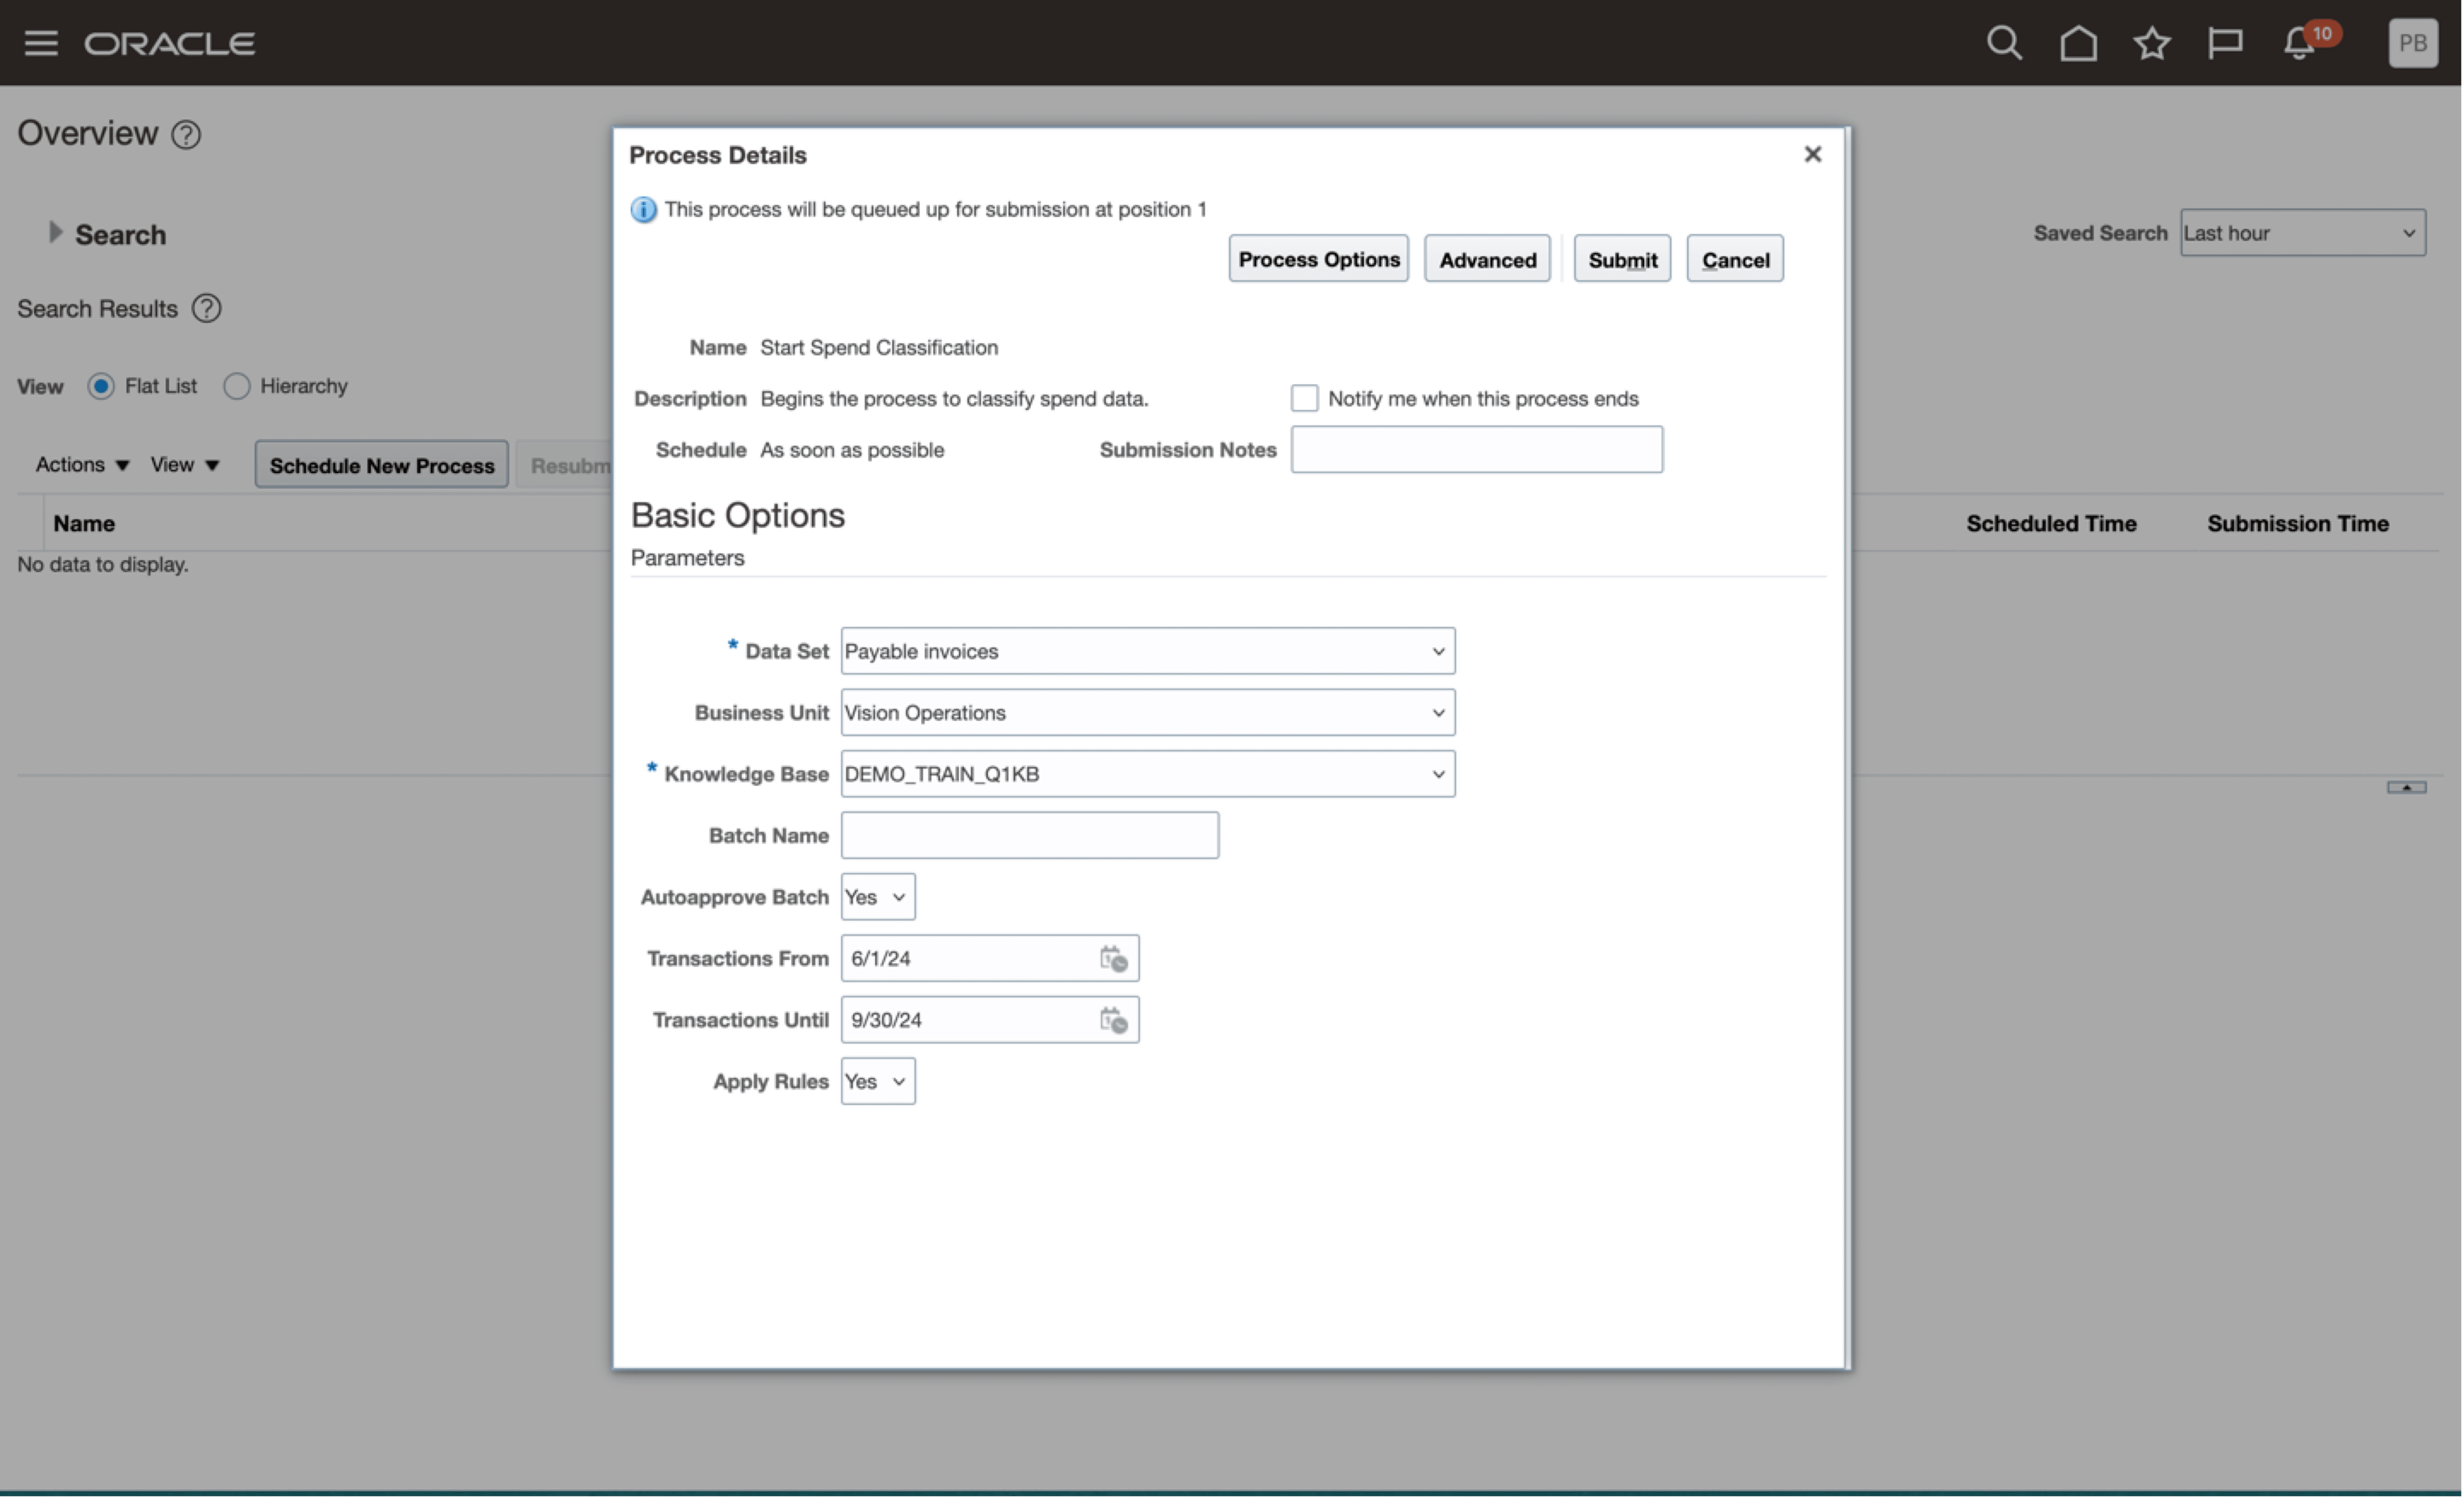Click the Overview help question icon
The height and width of the screenshot is (1499, 2464).
pos(186,135)
